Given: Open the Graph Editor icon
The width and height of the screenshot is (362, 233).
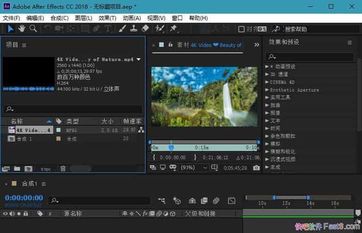Looking at the screenshot, I should tap(232, 201).
